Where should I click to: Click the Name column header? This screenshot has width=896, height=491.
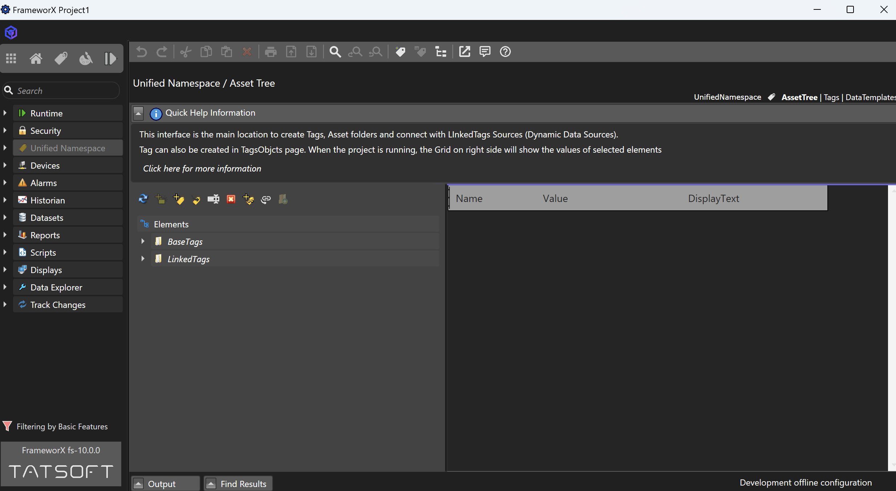pyautogui.click(x=469, y=199)
